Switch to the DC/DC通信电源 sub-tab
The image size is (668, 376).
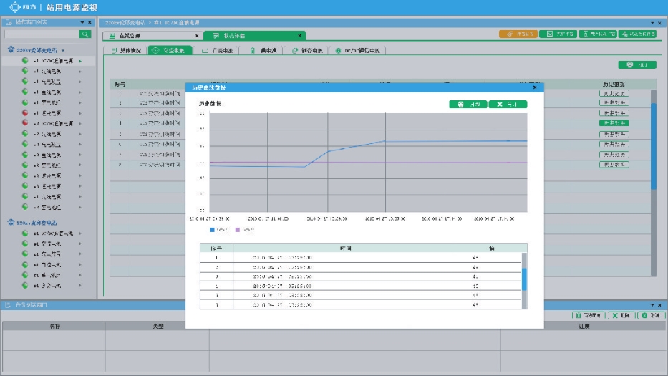tap(361, 51)
